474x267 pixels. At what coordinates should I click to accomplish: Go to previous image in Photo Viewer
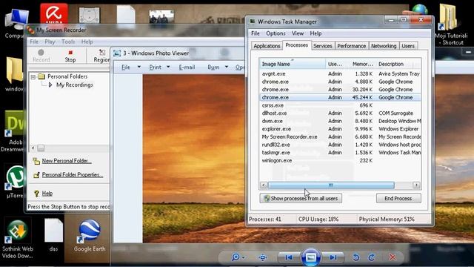pyautogui.click(x=289, y=257)
